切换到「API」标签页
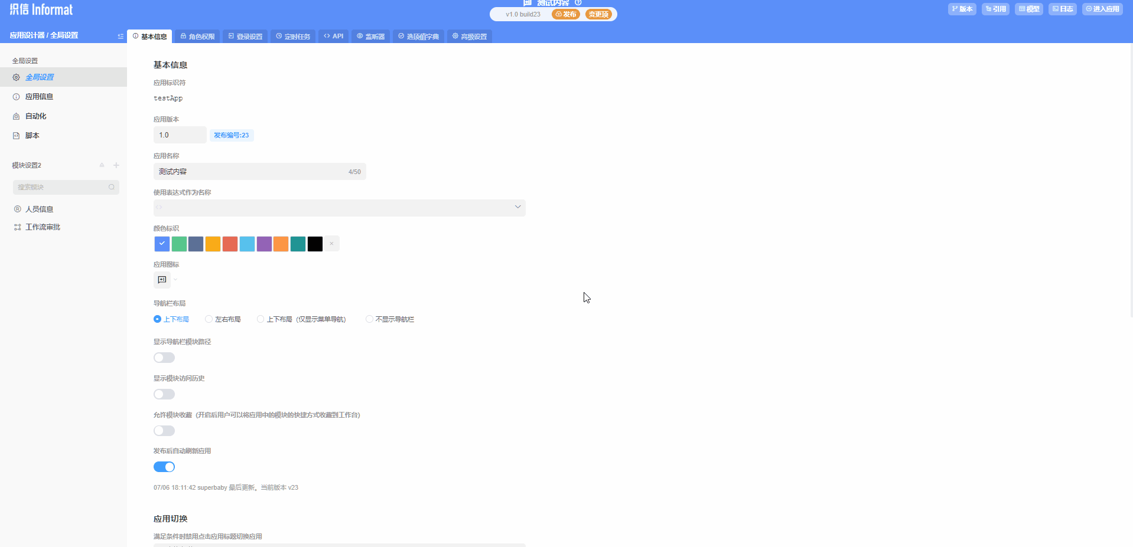The image size is (1133, 547). coord(333,36)
